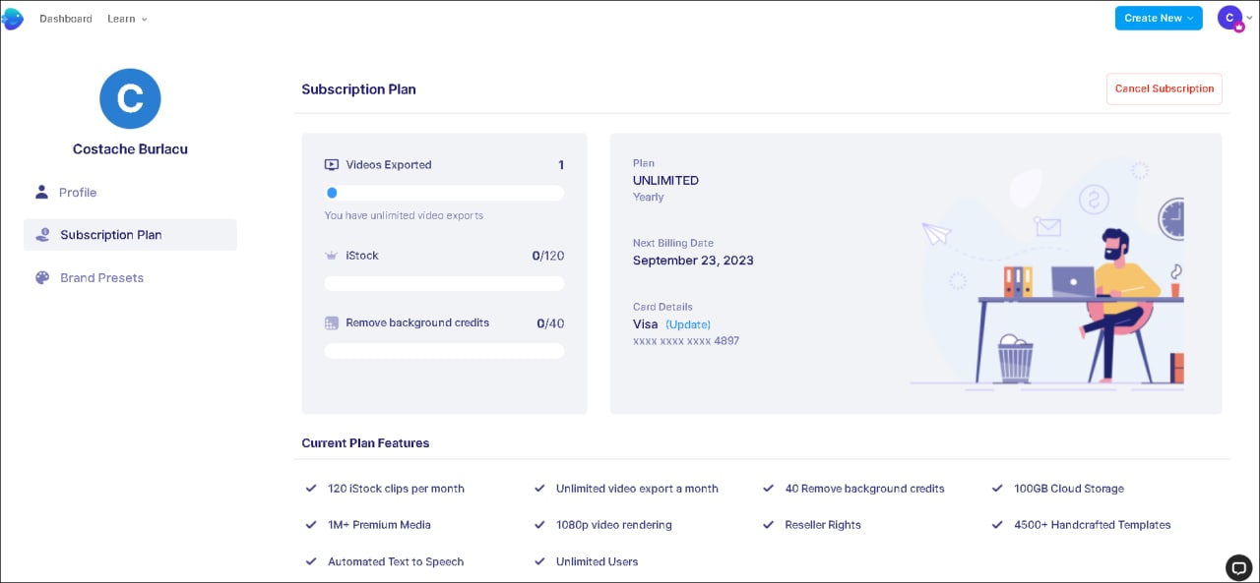This screenshot has width=1260, height=583.
Task: Click the large profile avatar circle
Action: click(x=130, y=98)
